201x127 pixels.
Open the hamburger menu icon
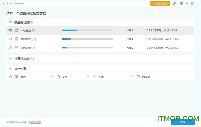181,3
